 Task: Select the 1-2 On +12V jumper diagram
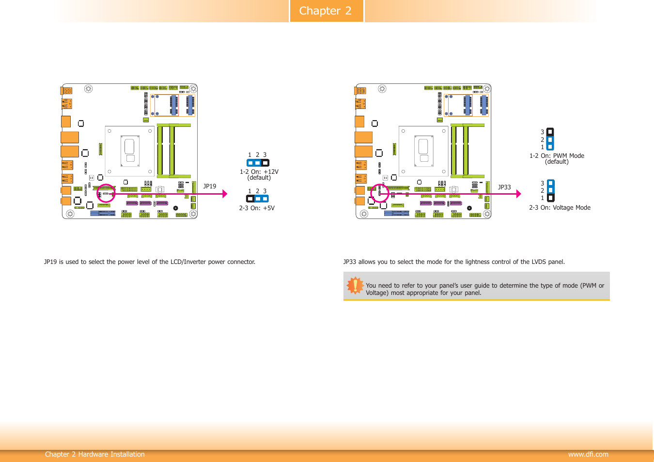click(258, 163)
